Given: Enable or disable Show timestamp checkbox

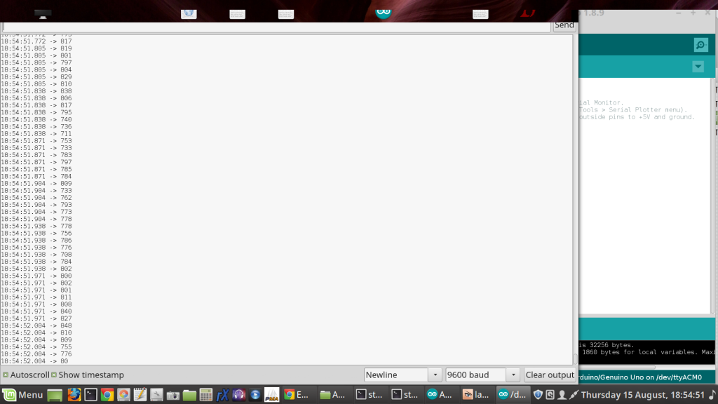Looking at the screenshot, I should coord(54,375).
